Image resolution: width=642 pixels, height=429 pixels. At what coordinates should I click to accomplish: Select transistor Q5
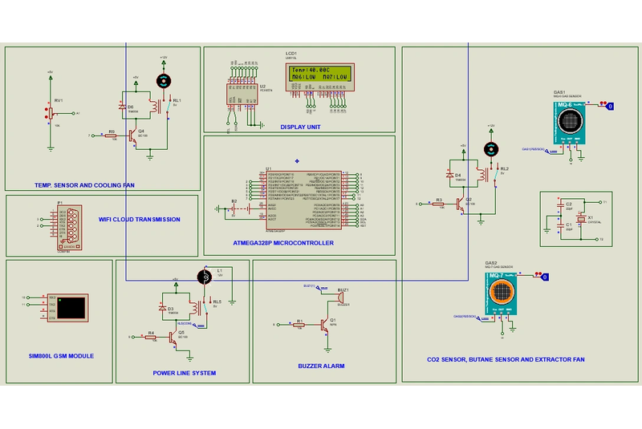coord(173,338)
